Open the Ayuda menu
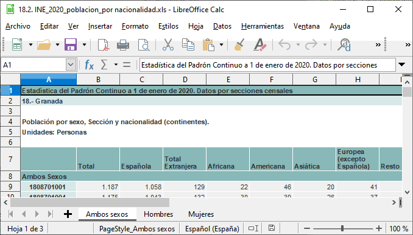413x235 pixels. pyautogui.click(x=340, y=26)
